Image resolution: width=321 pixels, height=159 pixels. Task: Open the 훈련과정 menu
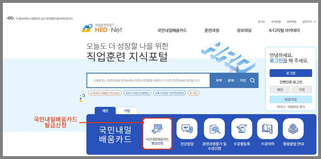coord(212,31)
